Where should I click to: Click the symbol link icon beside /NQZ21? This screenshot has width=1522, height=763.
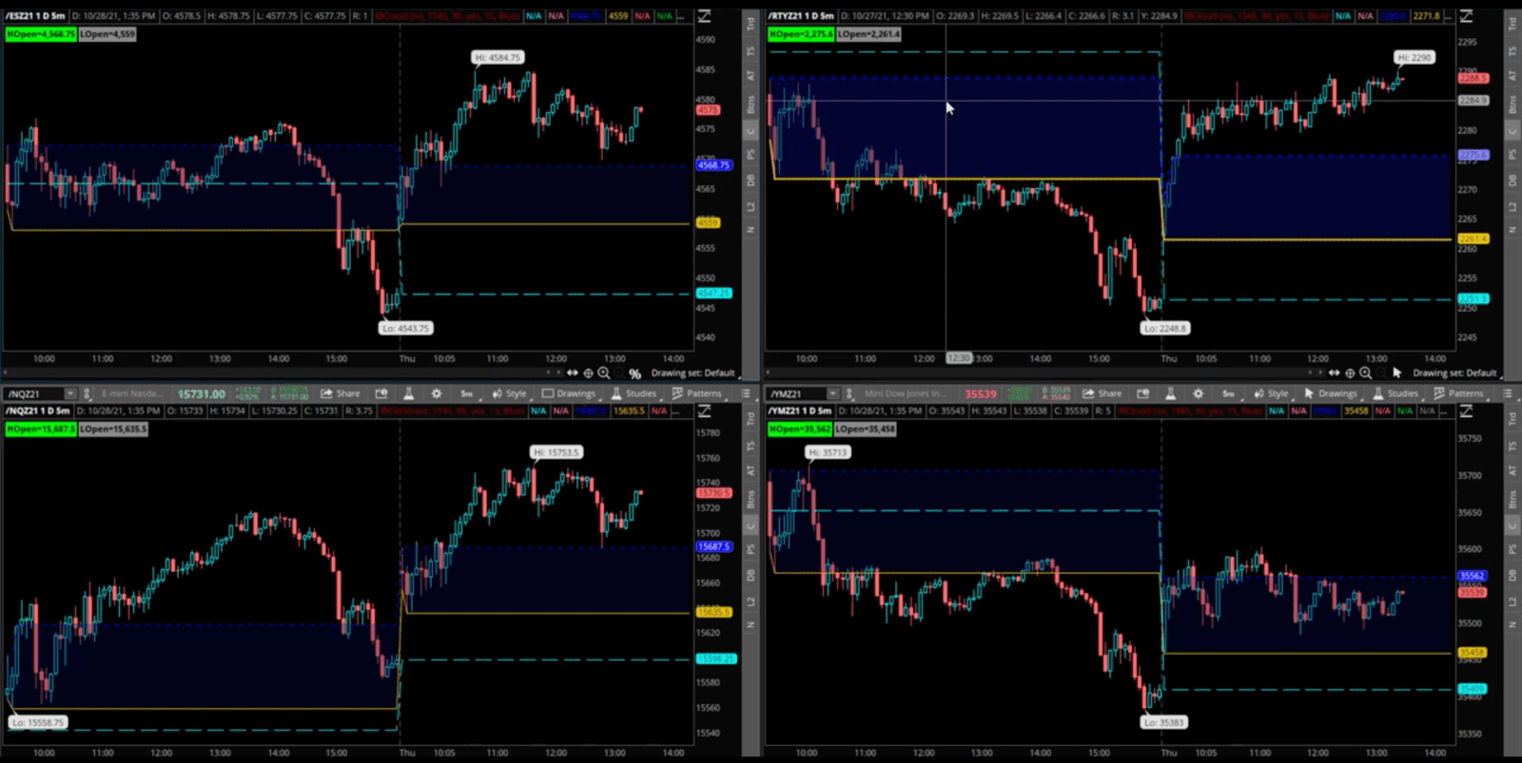point(87,393)
